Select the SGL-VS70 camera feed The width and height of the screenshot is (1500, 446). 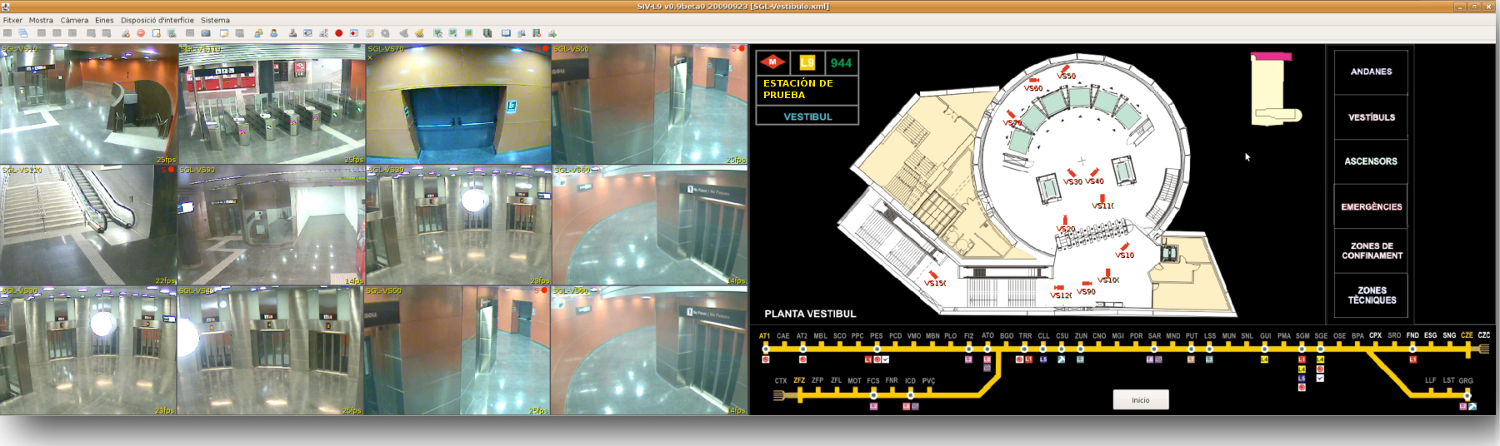coord(458,104)
